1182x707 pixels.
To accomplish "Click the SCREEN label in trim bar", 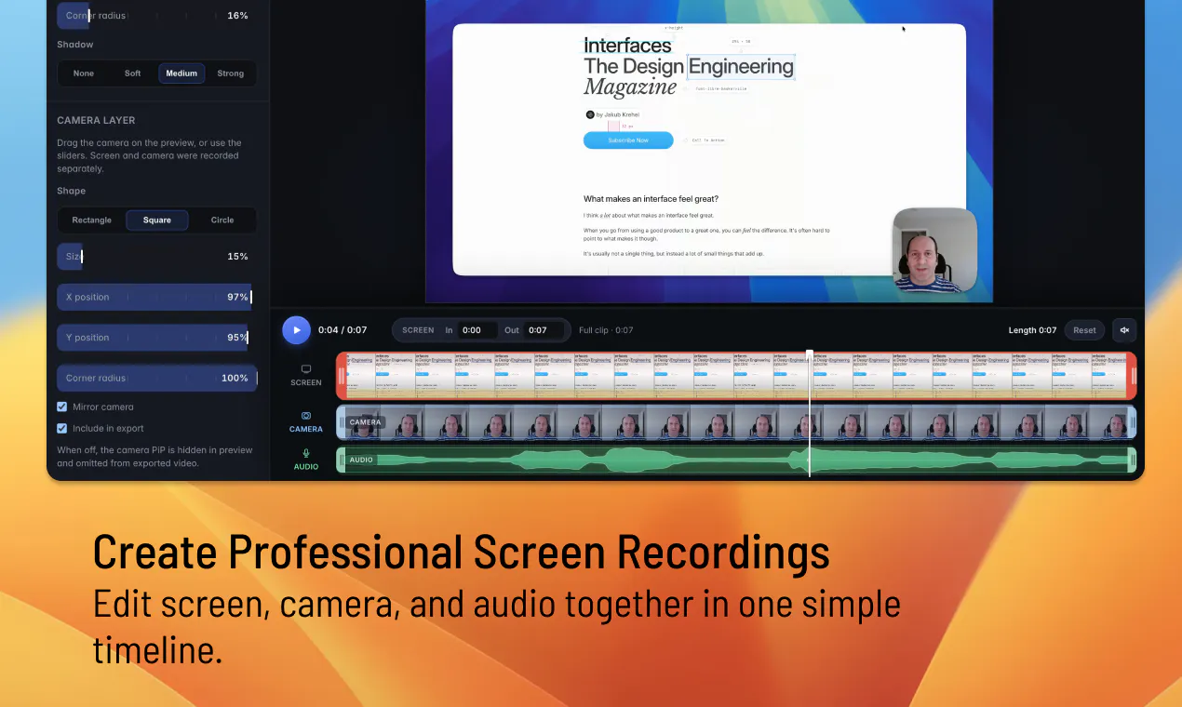I will (418, 330).
